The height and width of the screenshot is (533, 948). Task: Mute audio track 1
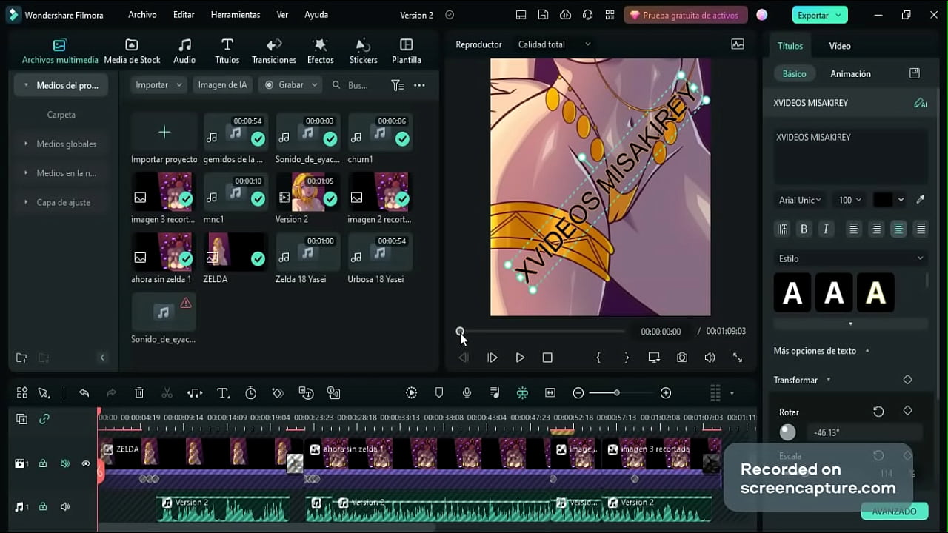coord(65,507)
